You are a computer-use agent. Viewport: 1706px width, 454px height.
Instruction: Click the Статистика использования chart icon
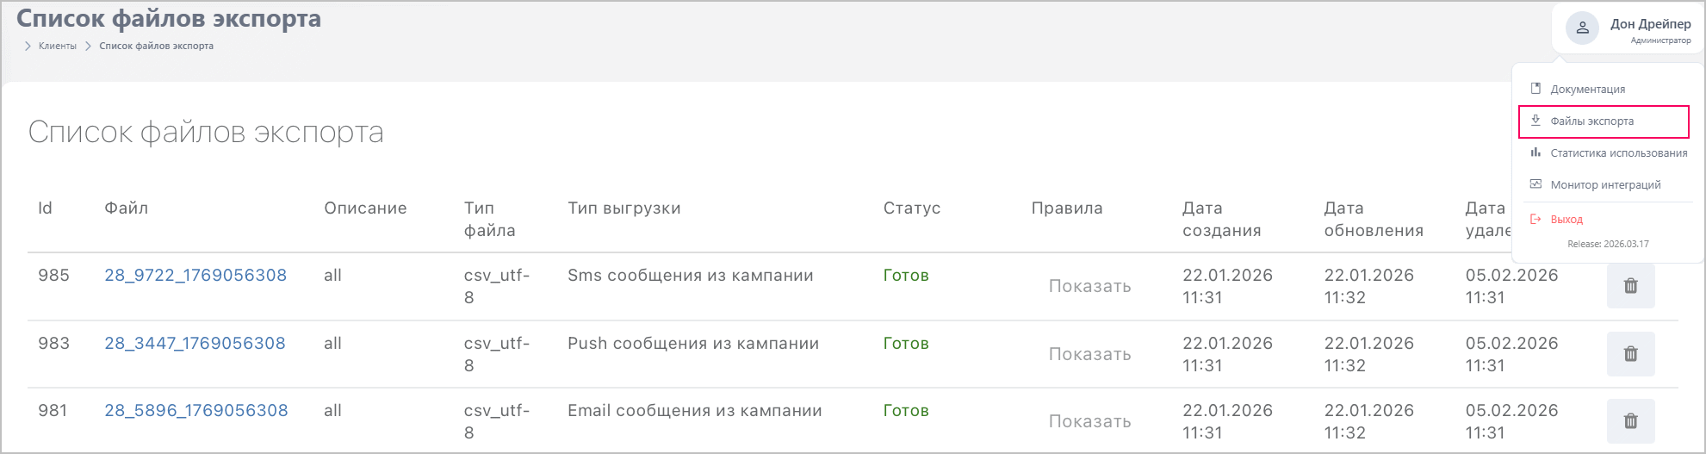(x=1535, y=152)
